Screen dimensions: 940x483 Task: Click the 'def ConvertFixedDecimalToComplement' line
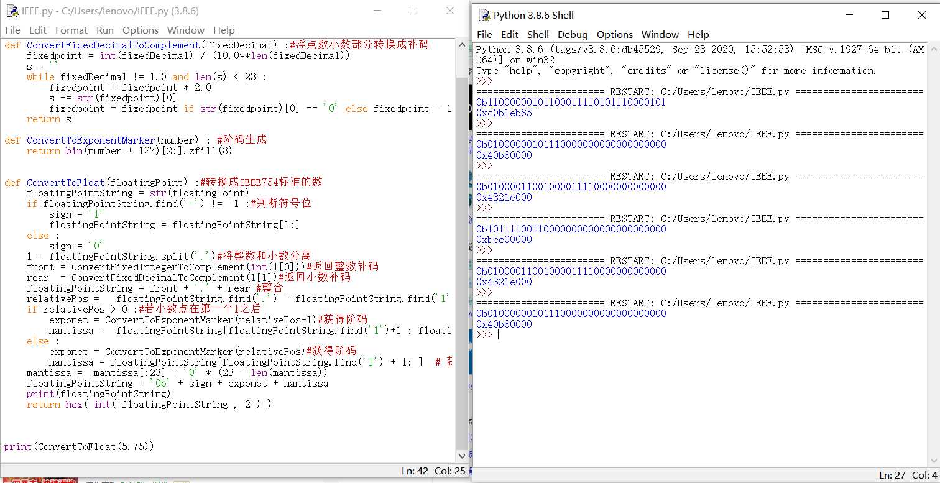[216, 45]
